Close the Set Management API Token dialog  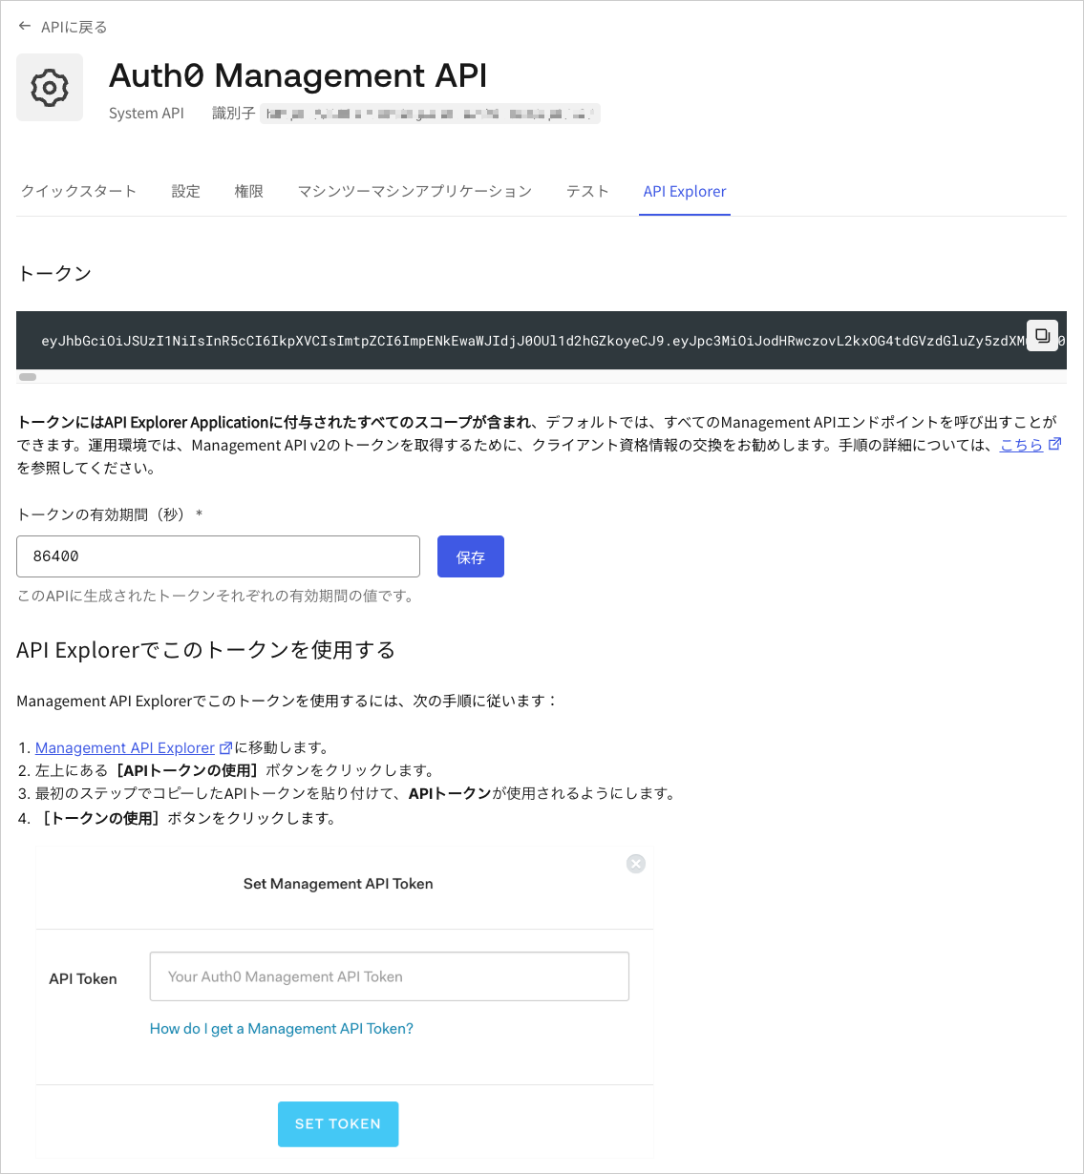635,863
